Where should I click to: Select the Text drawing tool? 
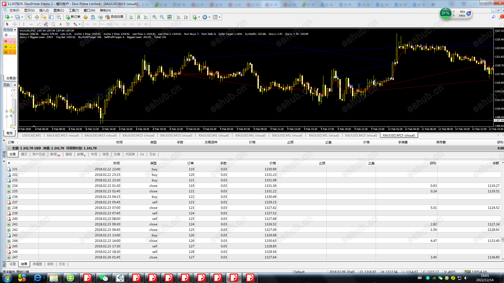pyautogui.click(x=60, y=24)
